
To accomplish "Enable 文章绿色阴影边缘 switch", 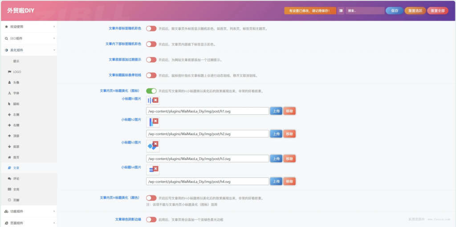I will click(151, 219).
